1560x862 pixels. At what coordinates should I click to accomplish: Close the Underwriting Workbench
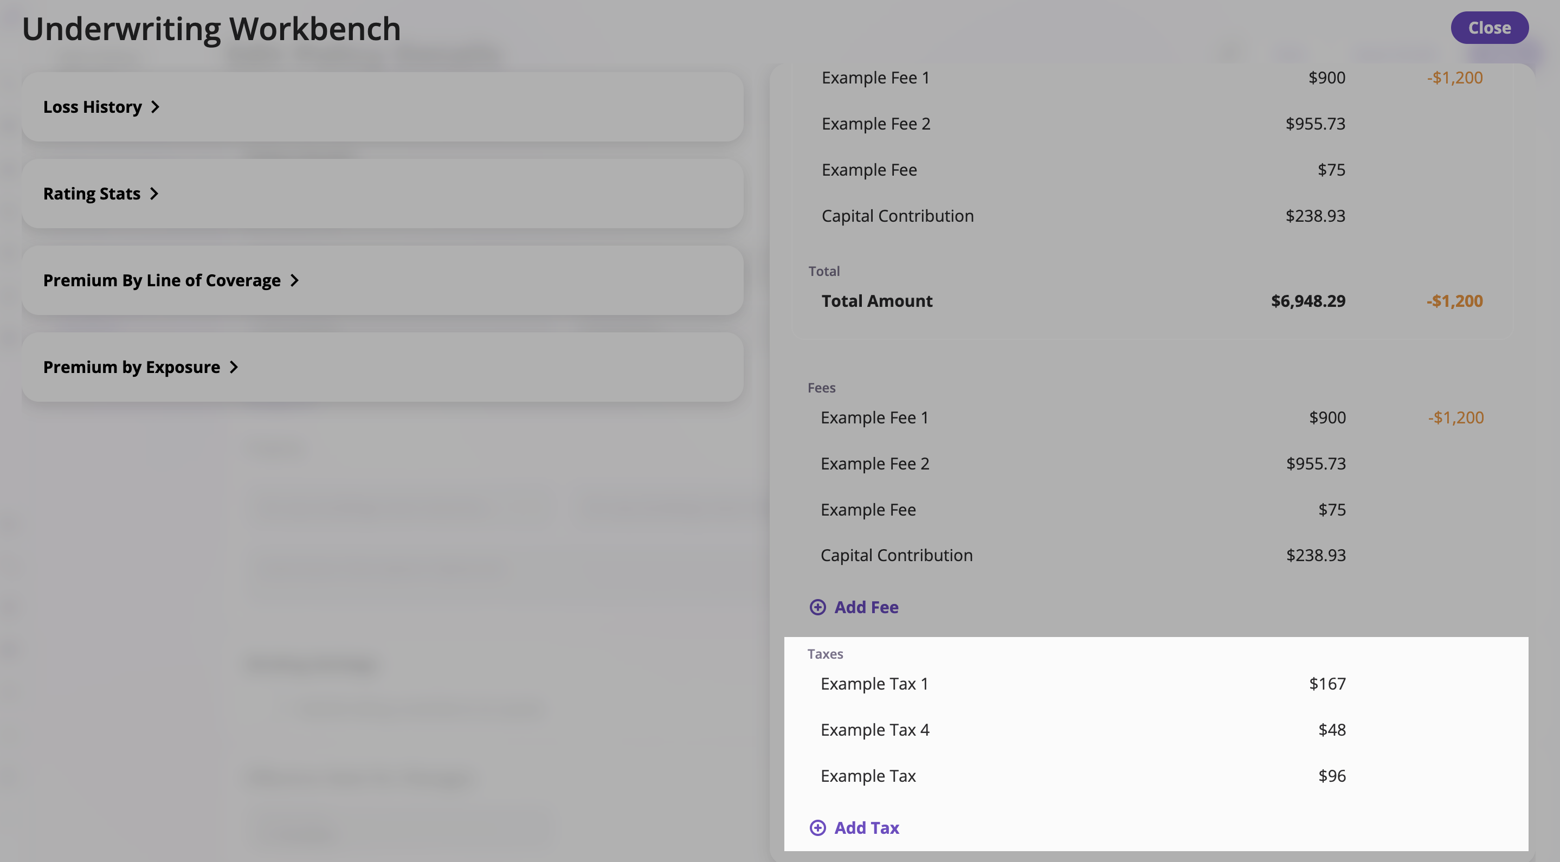tap(1488, 28)
